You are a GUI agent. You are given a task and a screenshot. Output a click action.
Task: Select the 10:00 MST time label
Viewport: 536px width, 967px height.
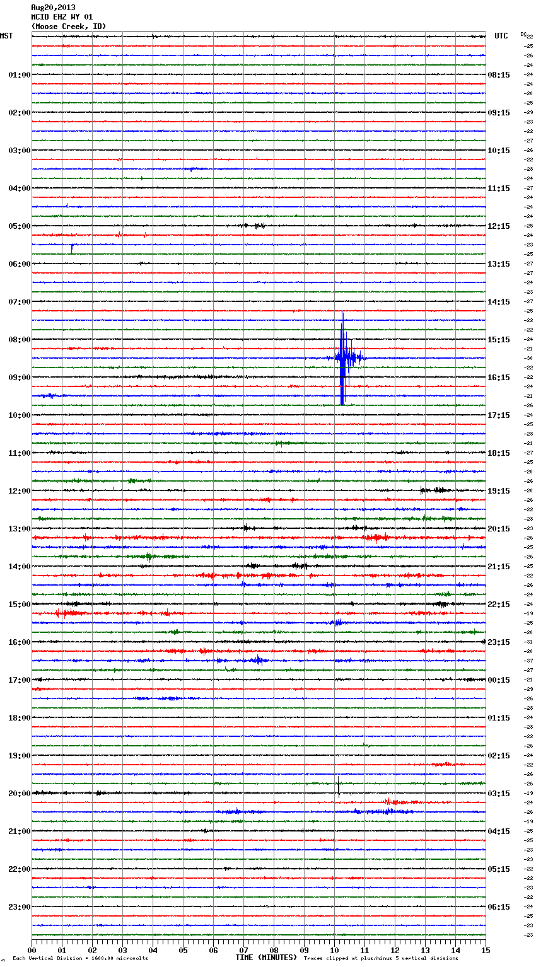coord(20,415)
